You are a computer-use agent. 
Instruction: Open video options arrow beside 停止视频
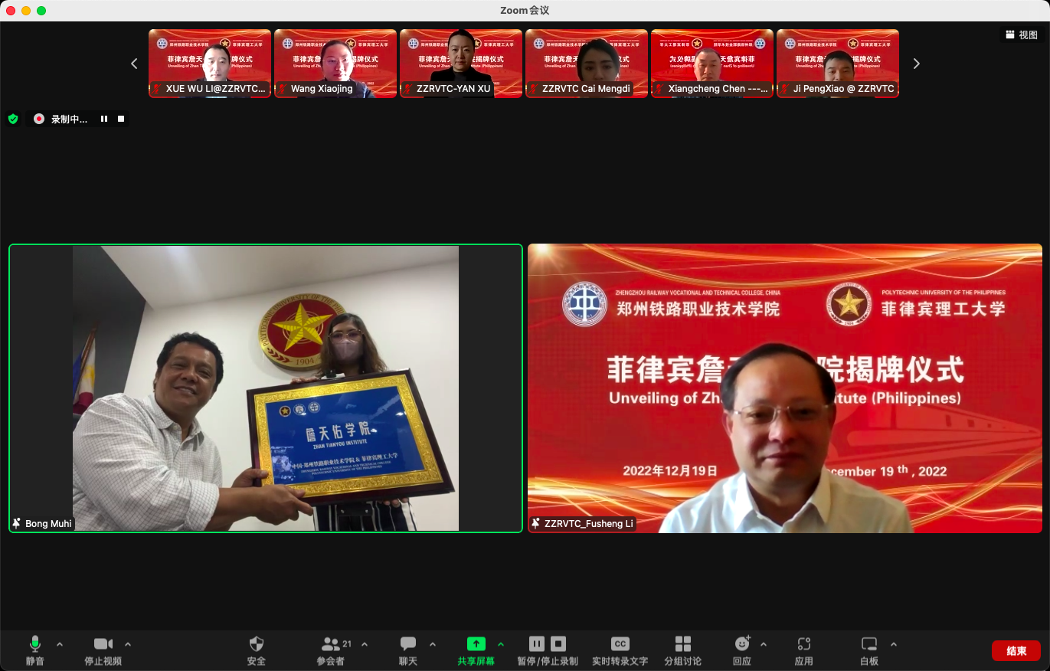click(x=128, y=644)
